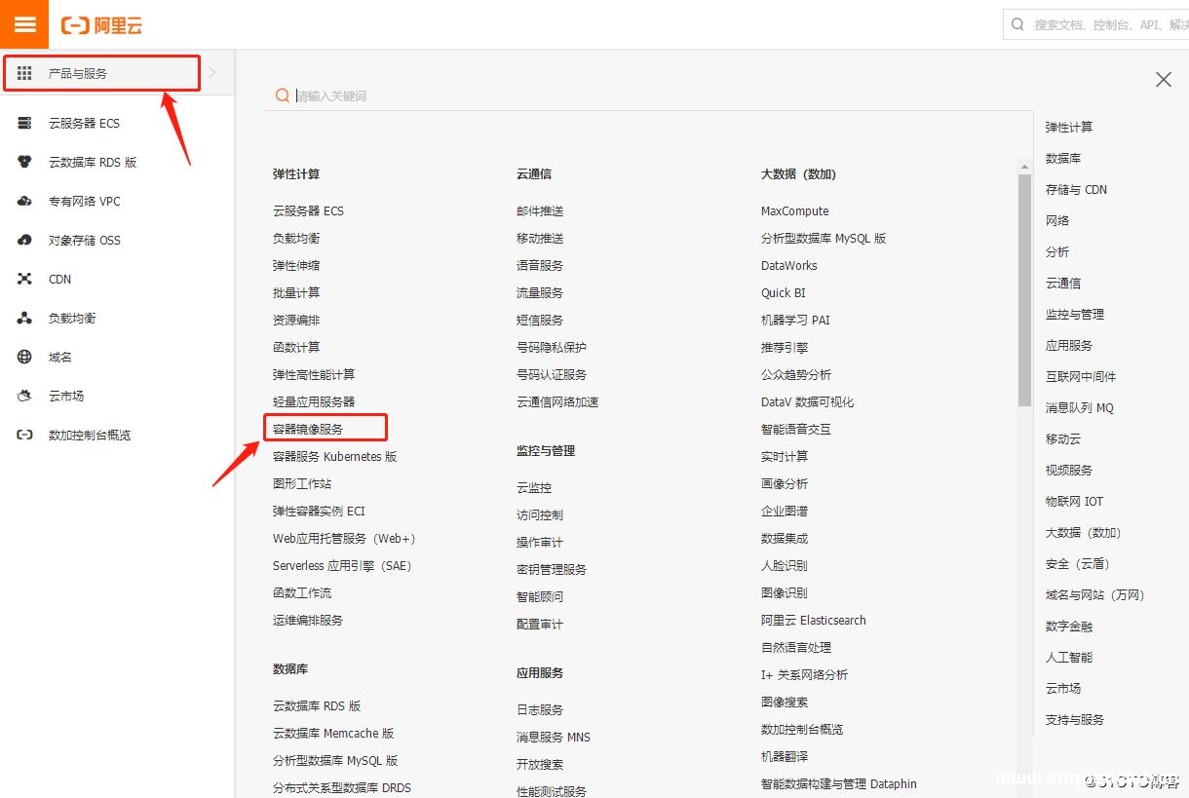Open the hamburger navigation menu
Viewport: 1189px width, 798px height.
click(x=24, y=23)
